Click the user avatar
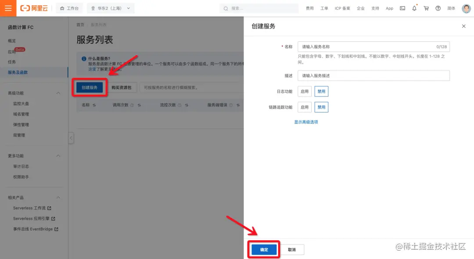 coord(466,8)
